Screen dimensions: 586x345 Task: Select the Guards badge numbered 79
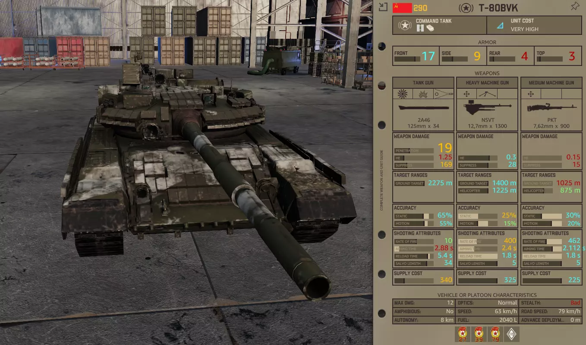(496, 334)
